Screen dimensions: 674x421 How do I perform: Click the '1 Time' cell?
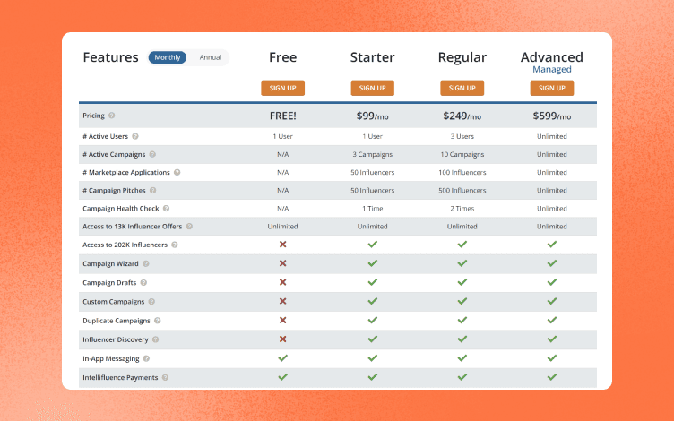tap(373, 209)
